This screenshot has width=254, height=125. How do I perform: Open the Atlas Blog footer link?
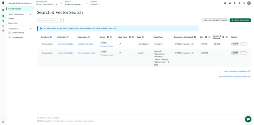tap(78, 121)
